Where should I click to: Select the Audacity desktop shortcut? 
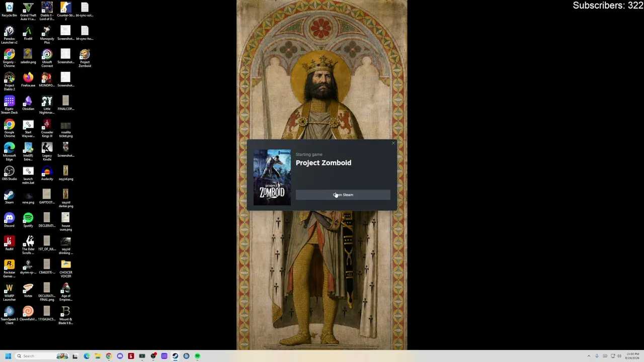point(47,173)
